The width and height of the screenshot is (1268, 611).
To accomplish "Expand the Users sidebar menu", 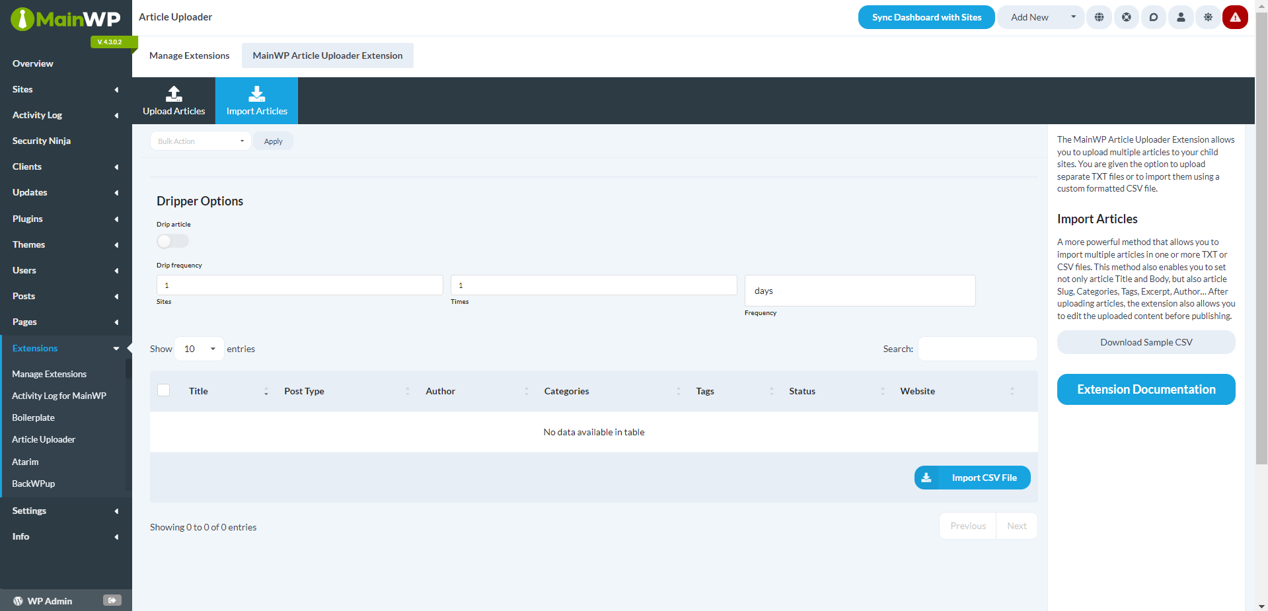I will pos(66,270).
